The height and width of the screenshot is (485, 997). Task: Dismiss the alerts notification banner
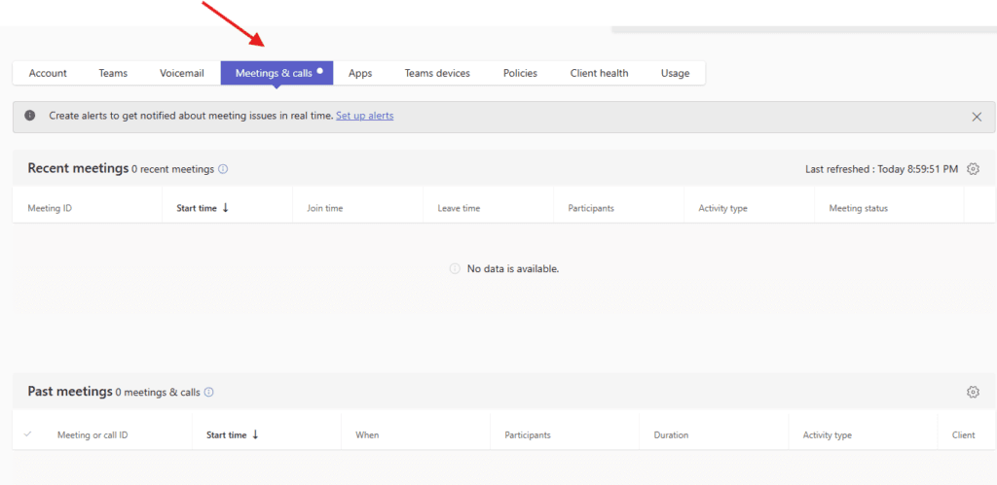977,117
